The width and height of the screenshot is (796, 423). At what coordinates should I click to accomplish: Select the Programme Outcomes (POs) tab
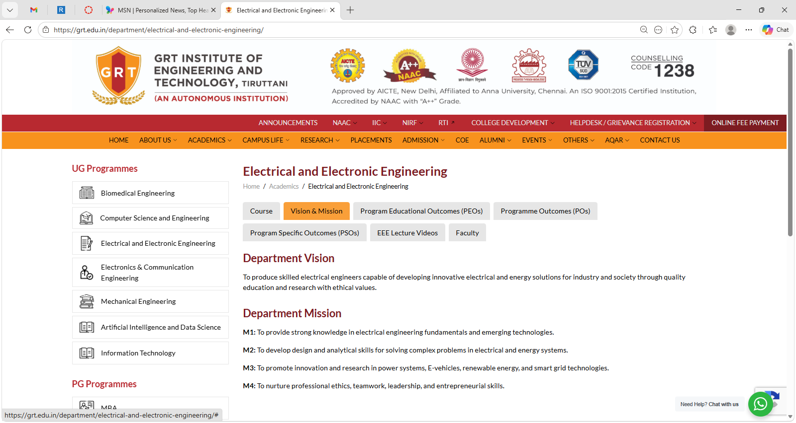[545, 211]
